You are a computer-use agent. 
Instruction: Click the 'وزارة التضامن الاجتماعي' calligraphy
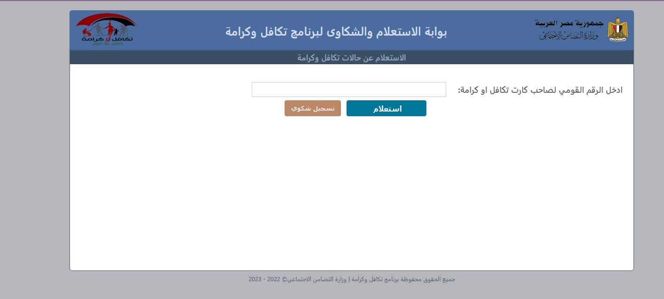click(569, 36)
